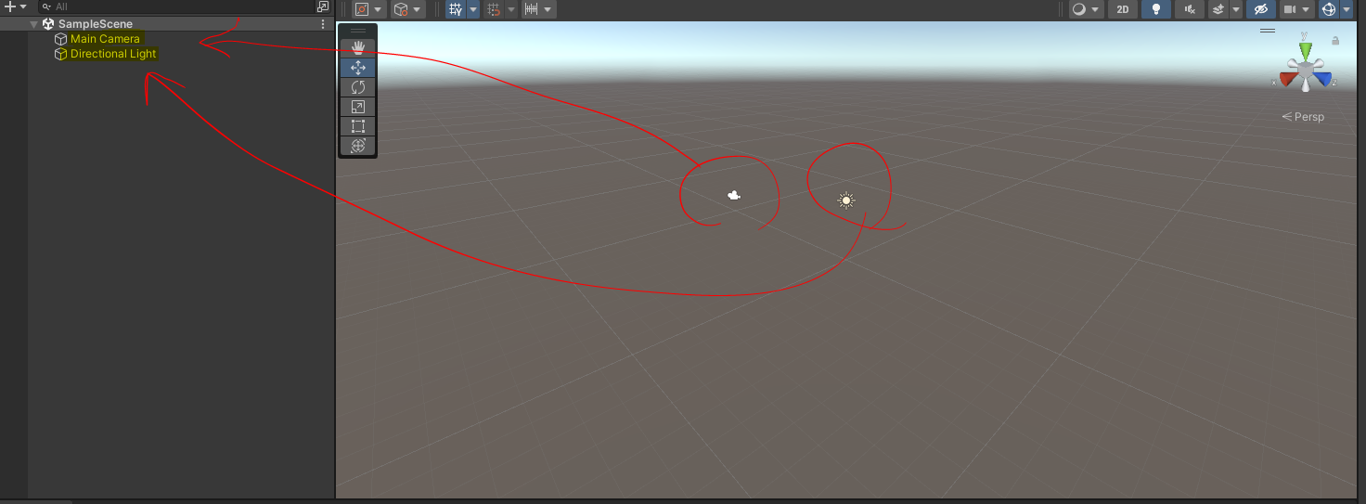This screenshot has height=504, width=1366.
Task: Select Directional Light in Hierarchy
Action: (x=113, y=54)
